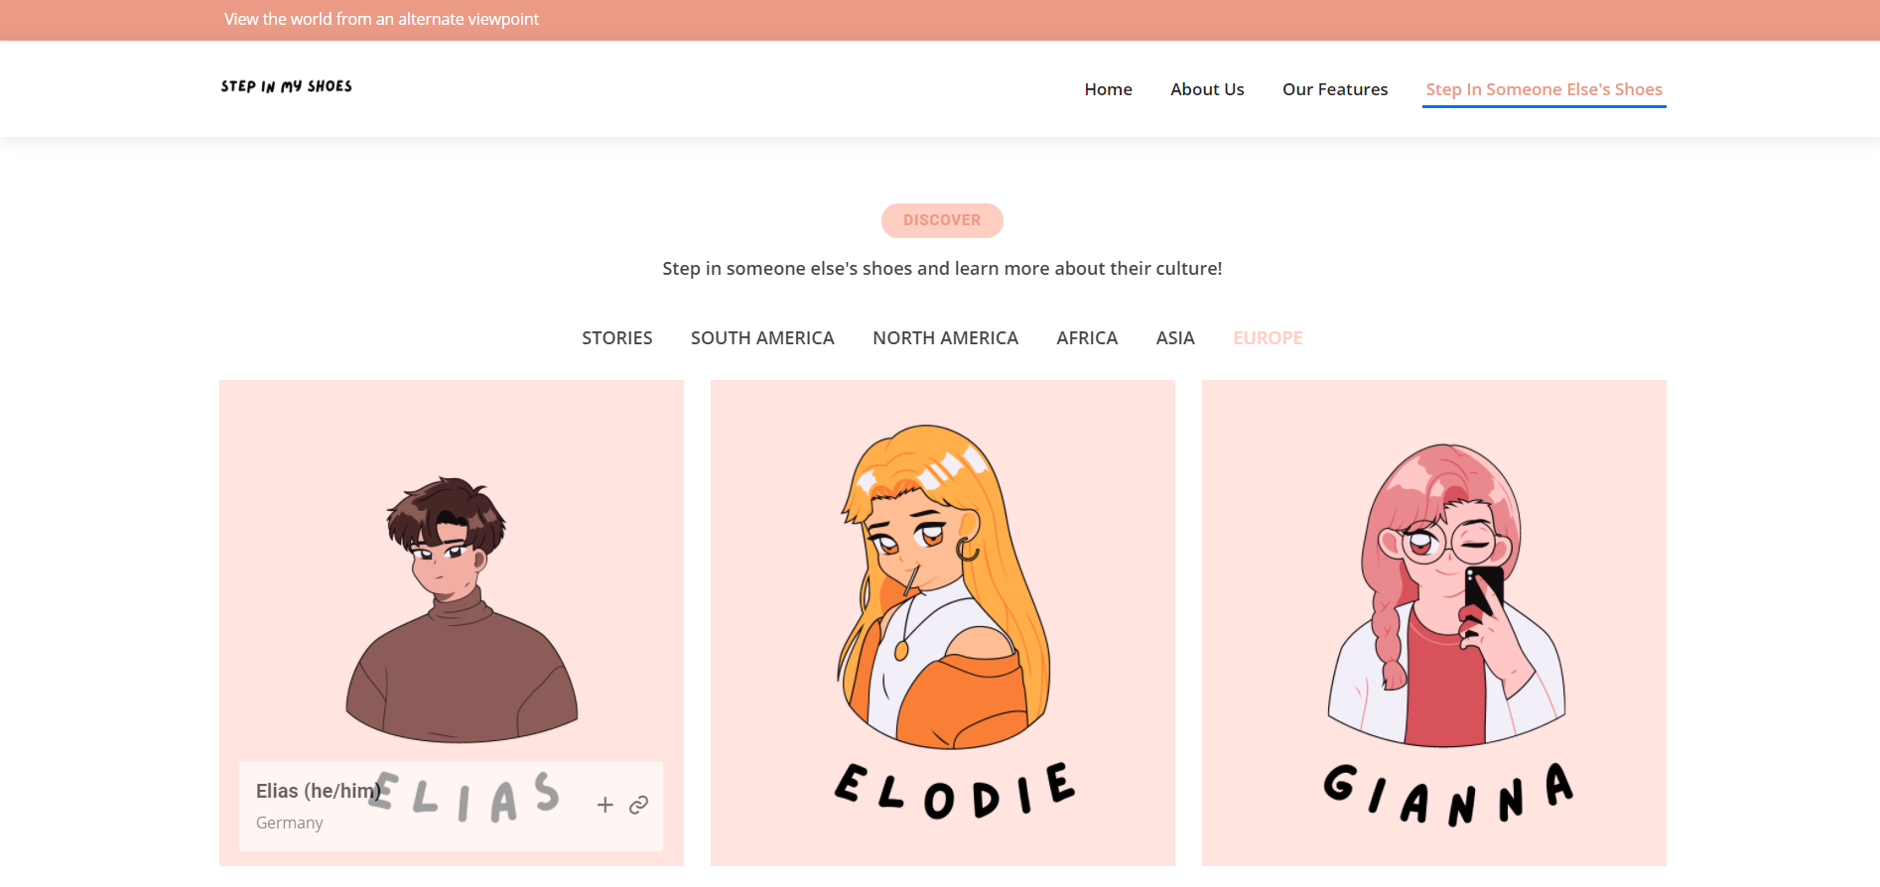Viewport: 1880px width, 887px height.
Task: Open About Us menu item
Action: (1207, 89)
